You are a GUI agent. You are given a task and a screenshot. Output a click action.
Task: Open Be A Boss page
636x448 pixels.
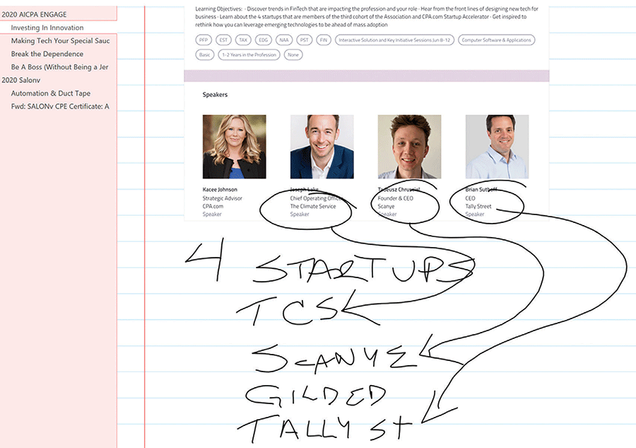59,67
